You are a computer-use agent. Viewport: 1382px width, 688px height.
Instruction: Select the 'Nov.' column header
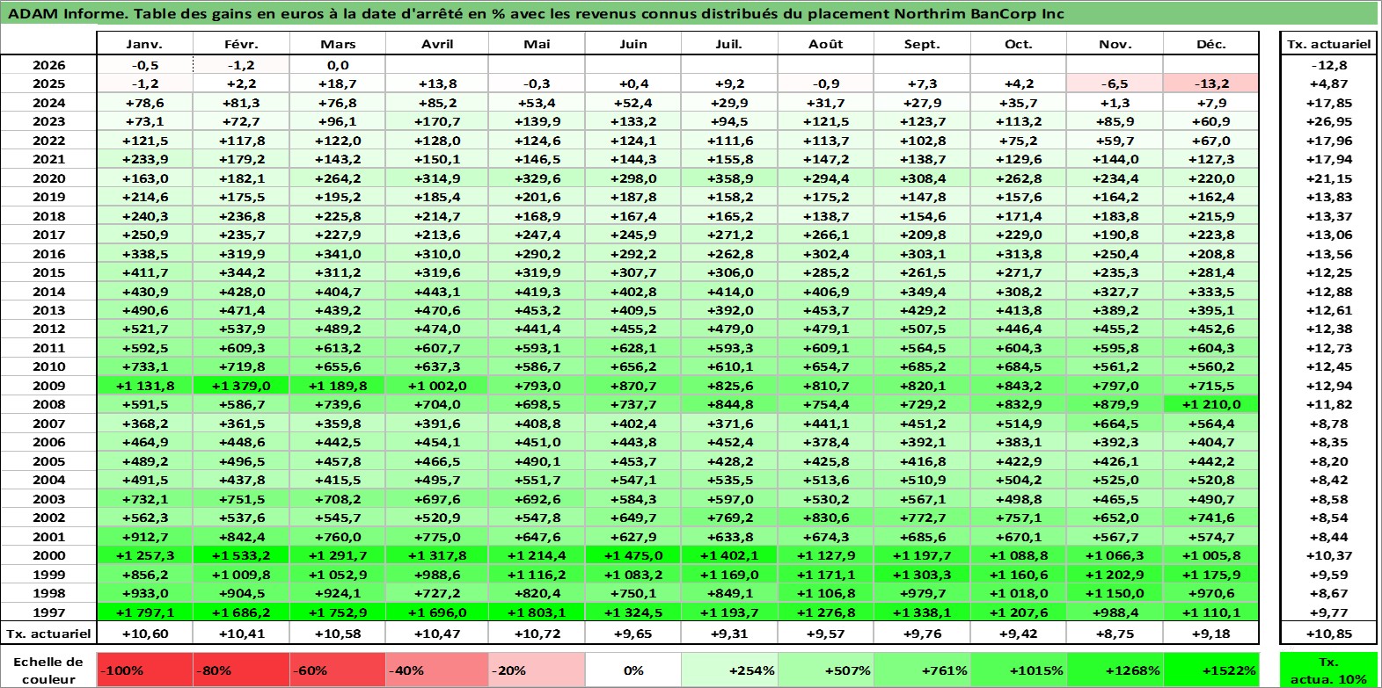(x=1115, y=44)
